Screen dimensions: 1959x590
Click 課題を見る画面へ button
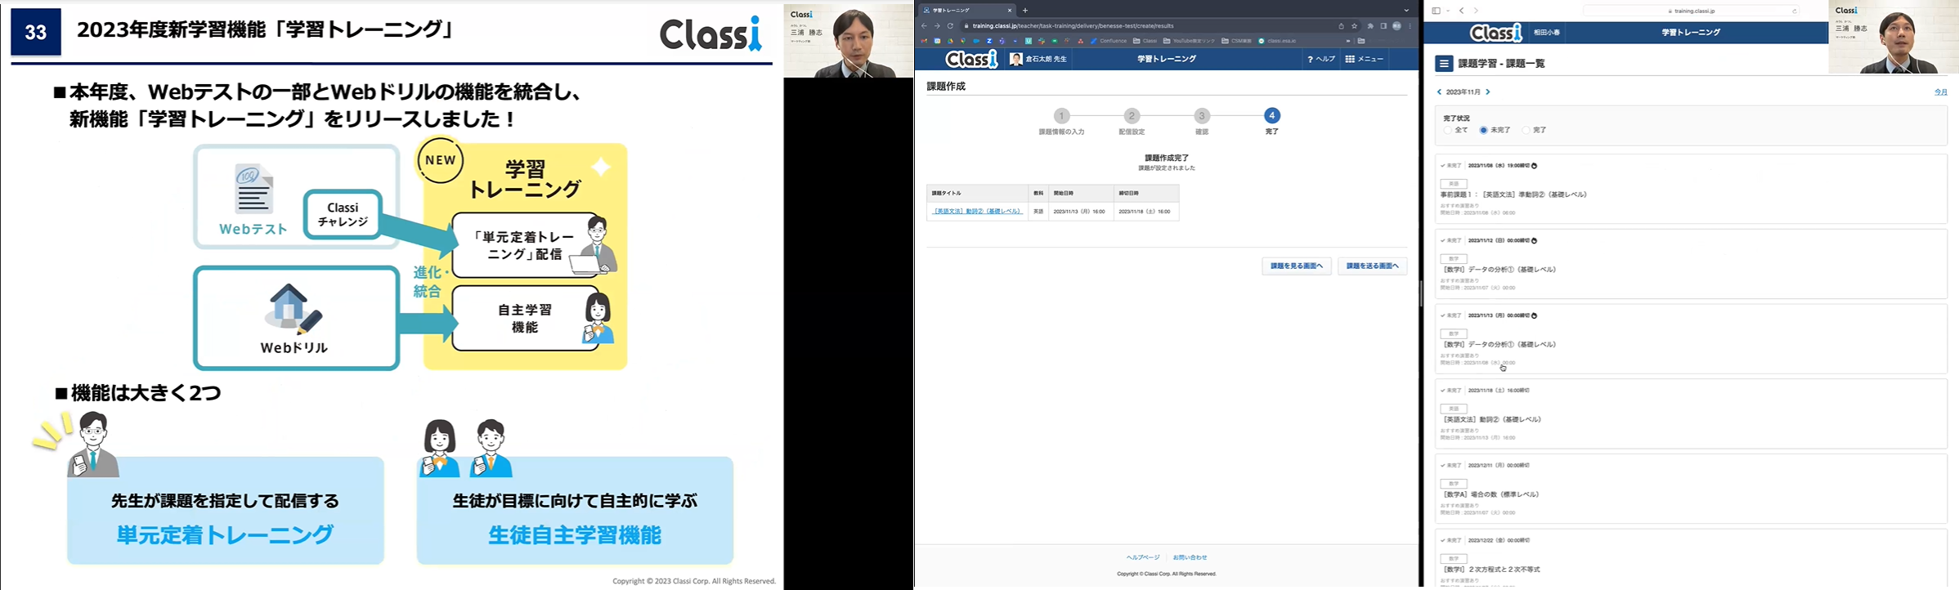(1297, 266)
